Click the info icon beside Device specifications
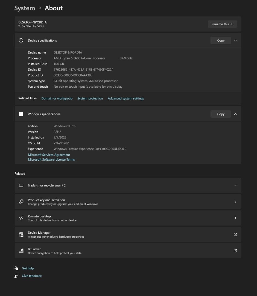257x296 pixels. click(x=21, y=40)
